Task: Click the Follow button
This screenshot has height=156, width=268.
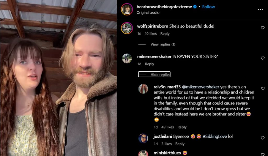Action: pyautogui.click(x=209, y=7)
